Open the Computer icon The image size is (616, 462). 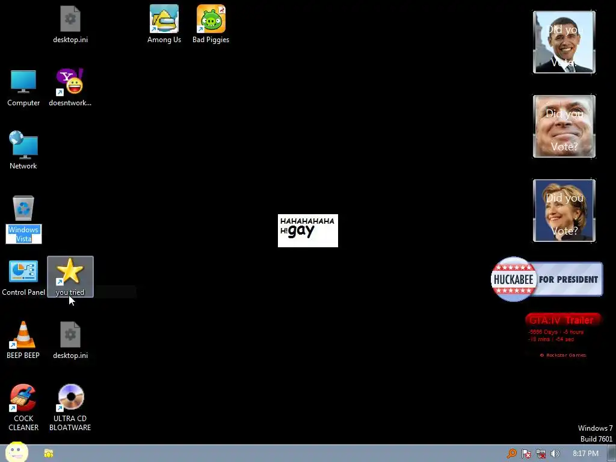pos(23,88)
